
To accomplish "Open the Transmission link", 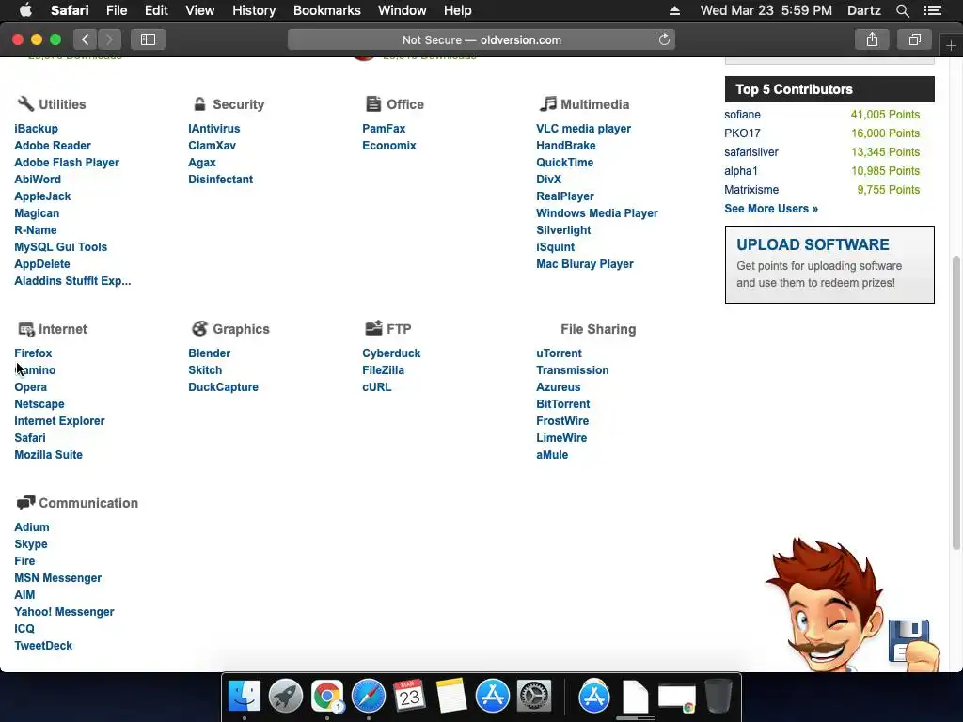I will pos(573,370).
